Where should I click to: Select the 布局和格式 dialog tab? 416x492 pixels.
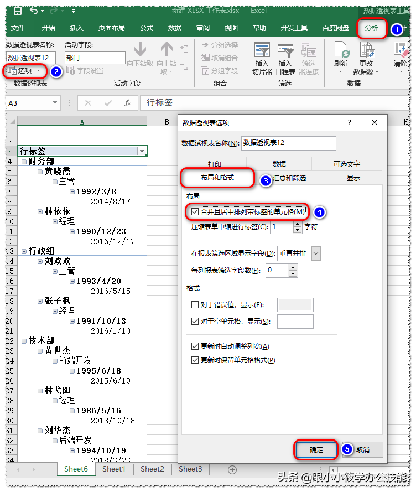217,178
